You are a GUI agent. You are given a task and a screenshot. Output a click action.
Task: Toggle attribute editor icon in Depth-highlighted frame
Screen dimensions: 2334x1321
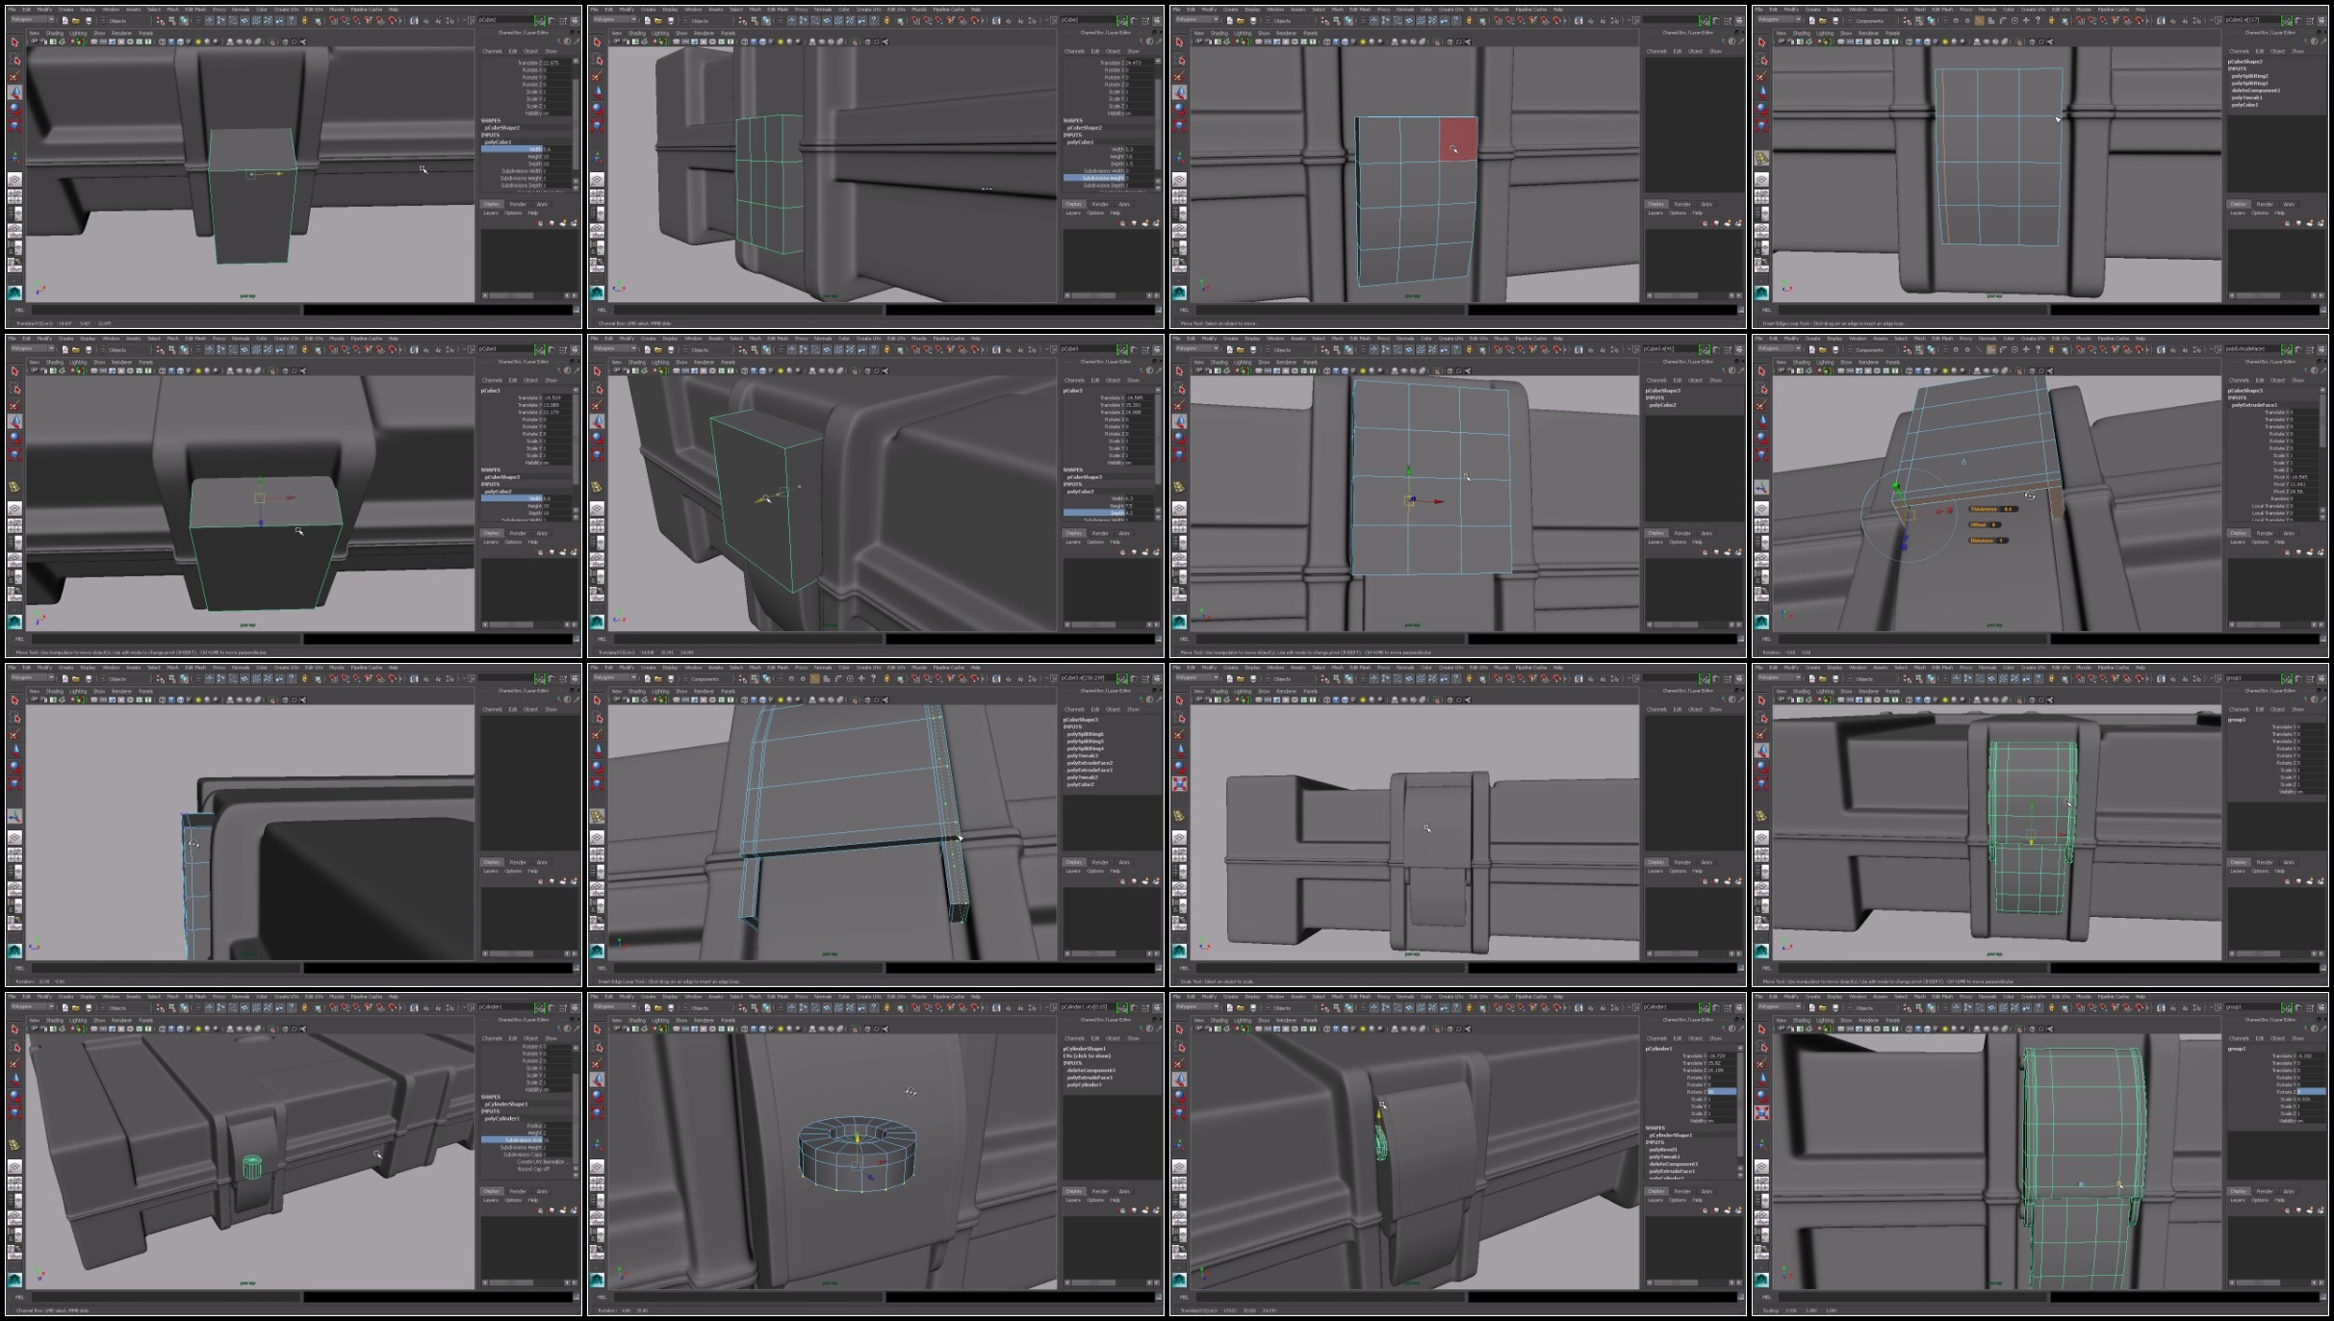[x=1135, y=349]
